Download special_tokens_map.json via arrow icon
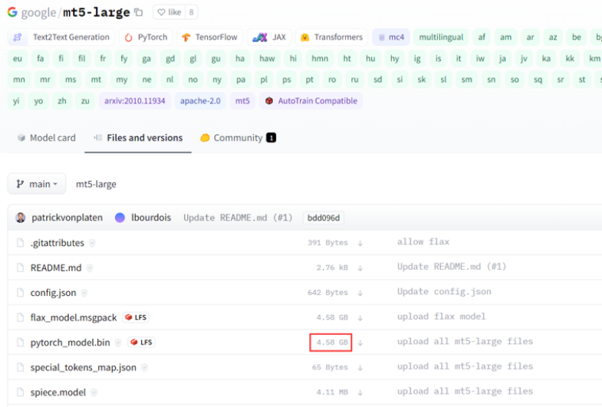Viewport: 602px width, 407px height. [360, 368]
